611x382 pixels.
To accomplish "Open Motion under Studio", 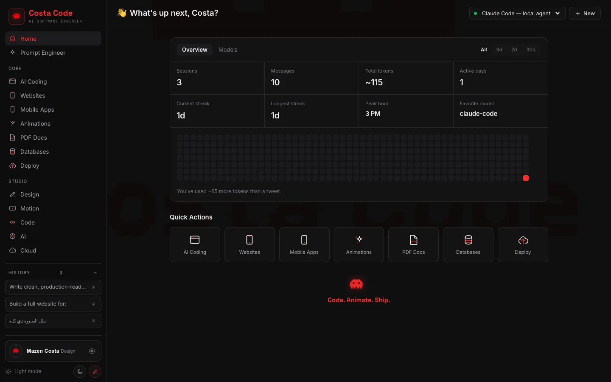I will (x=53, y=208).
